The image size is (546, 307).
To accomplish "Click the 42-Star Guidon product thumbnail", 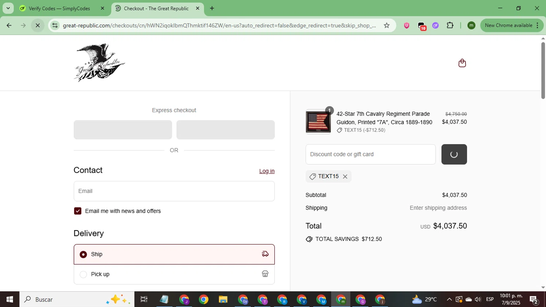I will pos(318,122).
